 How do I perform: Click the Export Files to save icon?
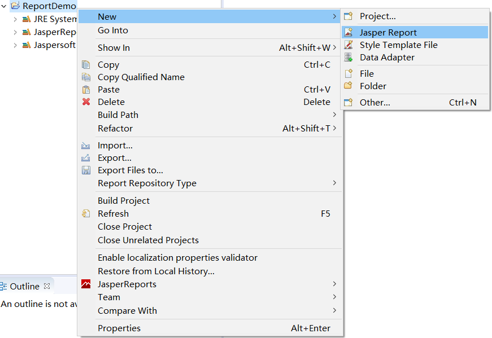[x=86, y=170]
